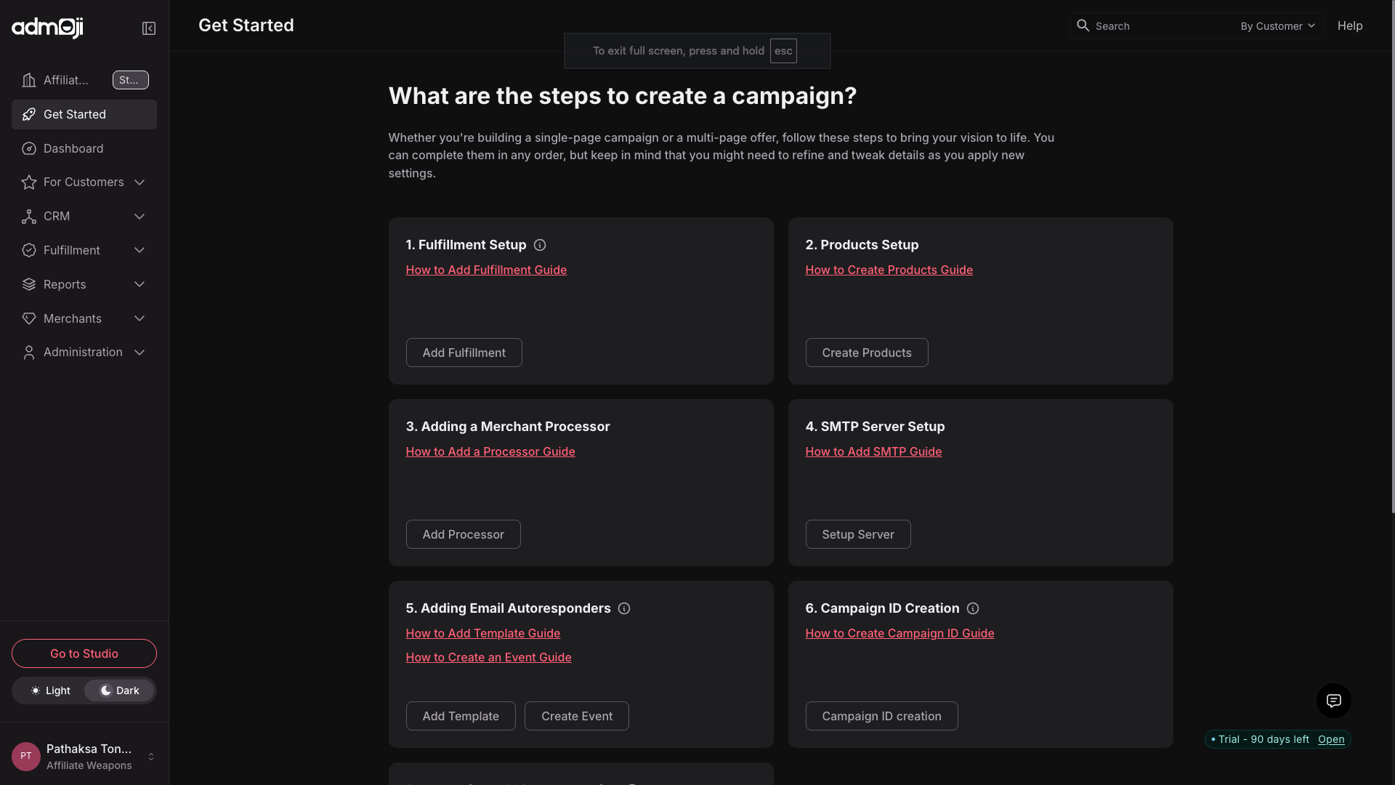Viewport: 1395px width, 785px height.
Task: Collapse the sidebar with the panel icon
Action: (149, 28)
